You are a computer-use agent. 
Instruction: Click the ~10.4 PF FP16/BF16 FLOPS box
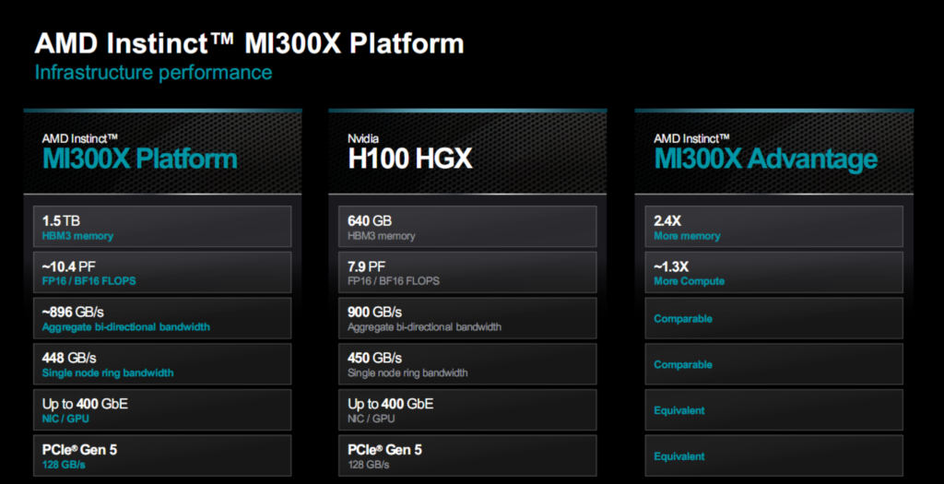coord(162,272)
